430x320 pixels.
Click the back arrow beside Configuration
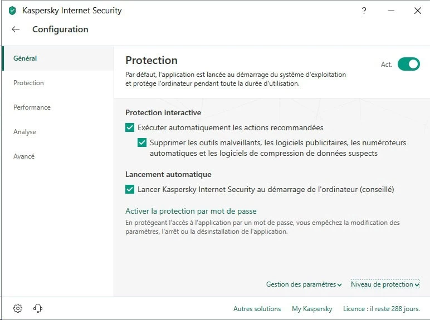[16, 29]
